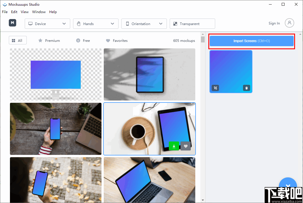Click Import Screens button
This screenshot has height=203, width=303.
(251, 41)
